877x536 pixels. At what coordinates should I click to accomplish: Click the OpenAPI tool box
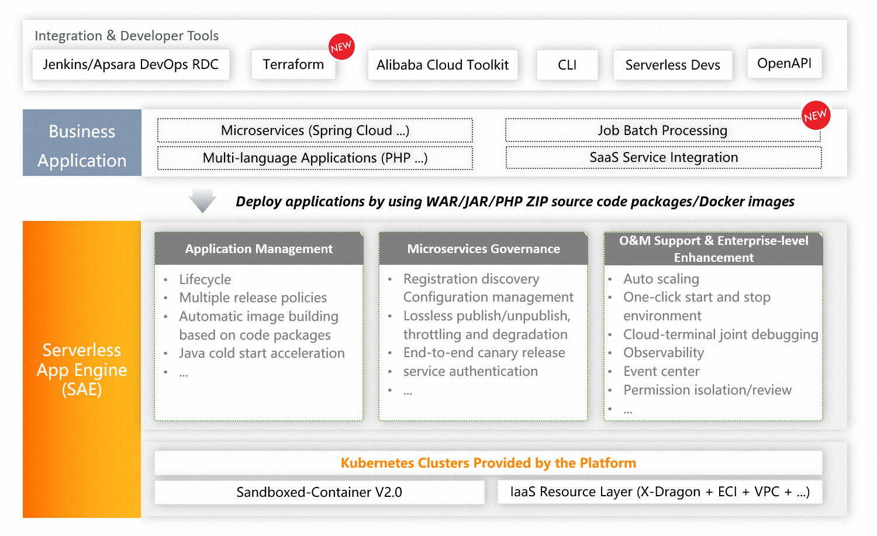pyautogui.click(x=784, y=63)
